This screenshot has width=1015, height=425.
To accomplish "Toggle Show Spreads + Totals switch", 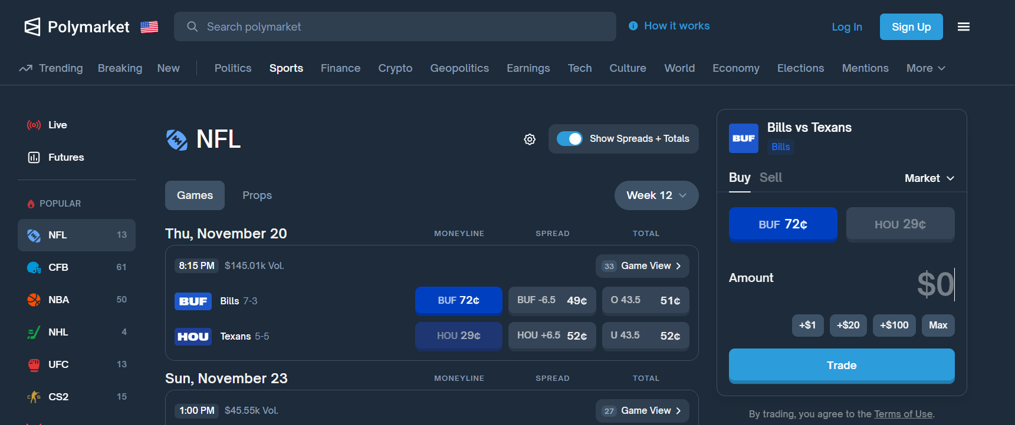I will tap(570, 138).
